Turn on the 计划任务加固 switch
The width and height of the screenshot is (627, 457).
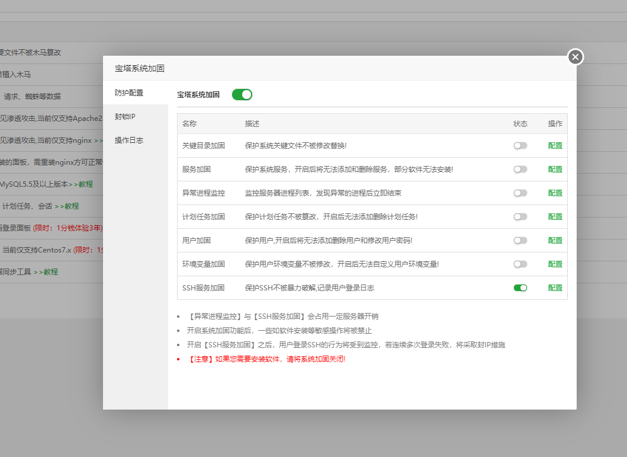[520, 217]
